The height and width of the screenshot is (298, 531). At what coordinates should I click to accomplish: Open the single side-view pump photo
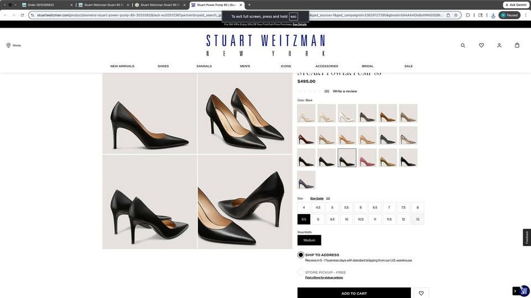click(x=149, y=113)
